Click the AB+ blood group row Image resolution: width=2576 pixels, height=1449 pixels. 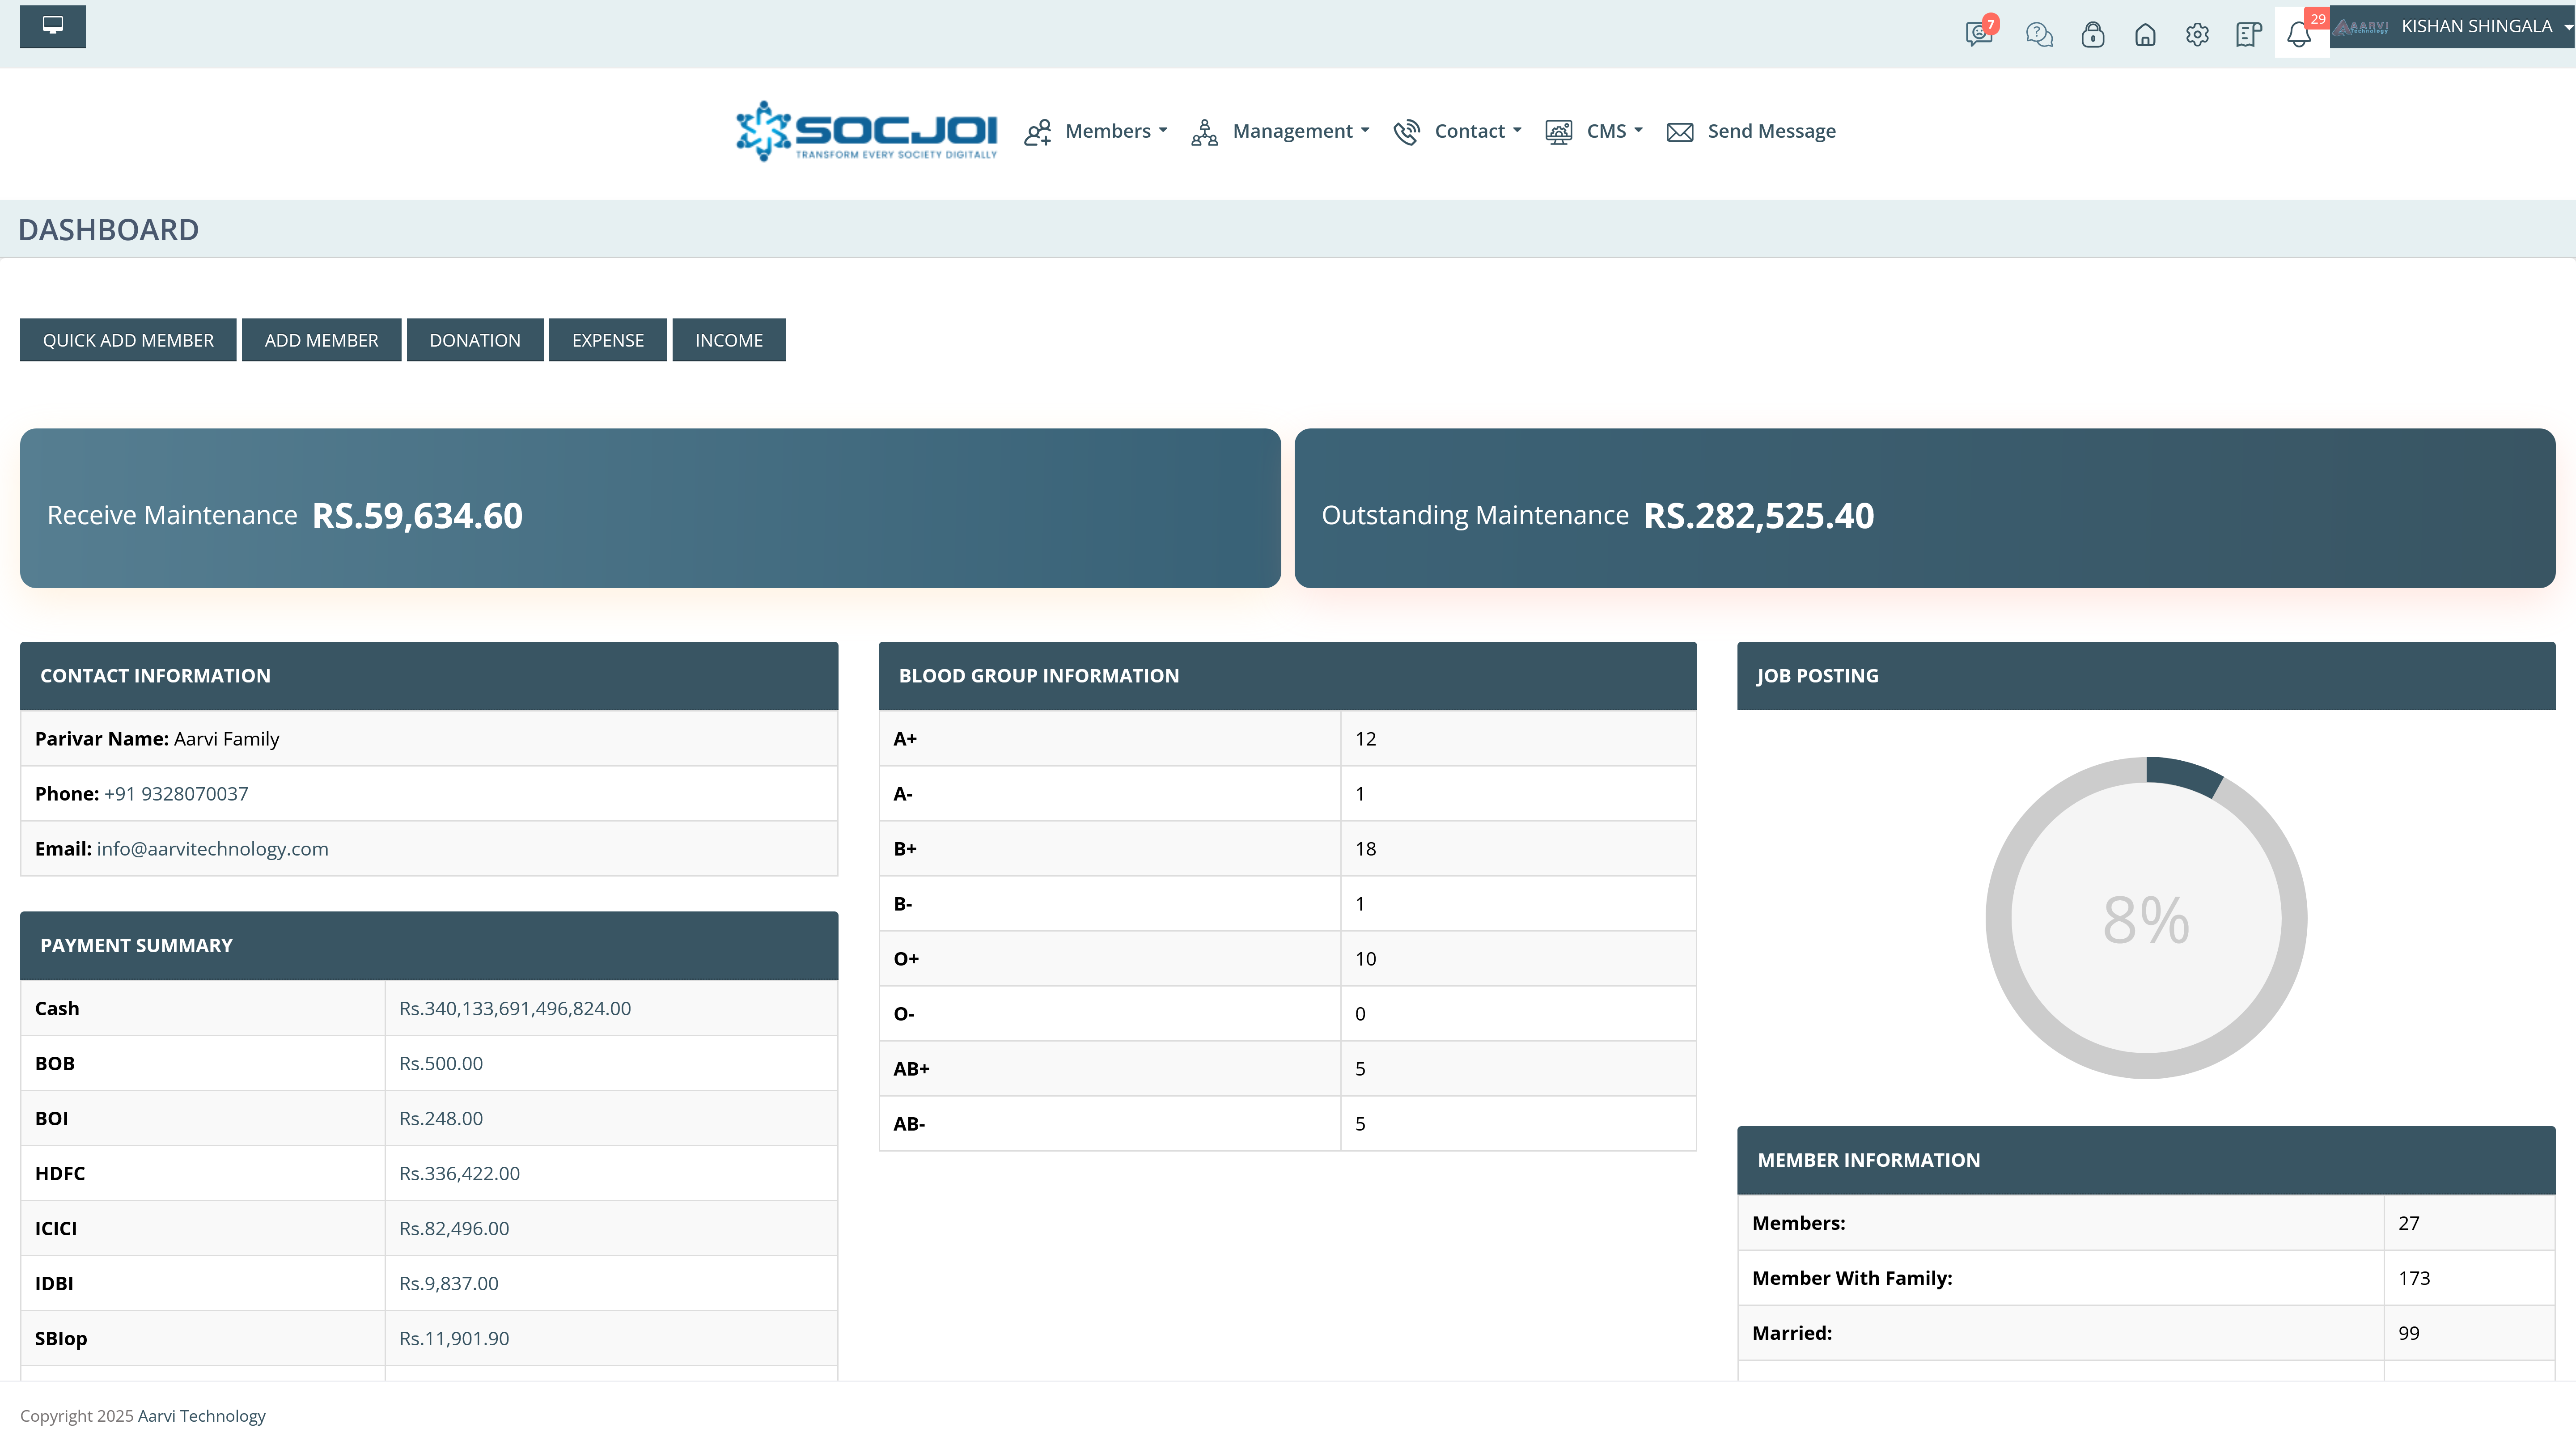tap(1288, 1069)
